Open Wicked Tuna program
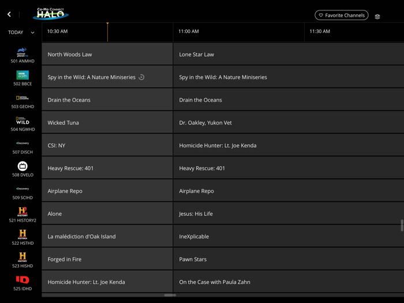 107,122
